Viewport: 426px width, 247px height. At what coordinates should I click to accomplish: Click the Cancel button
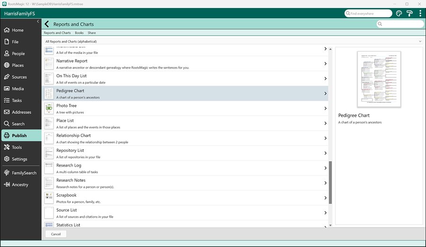56,234
